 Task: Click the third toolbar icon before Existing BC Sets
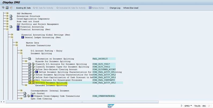pos(11,8)
